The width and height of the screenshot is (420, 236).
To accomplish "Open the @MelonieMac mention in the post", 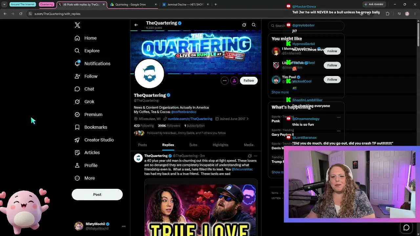I will coord(242,169).
